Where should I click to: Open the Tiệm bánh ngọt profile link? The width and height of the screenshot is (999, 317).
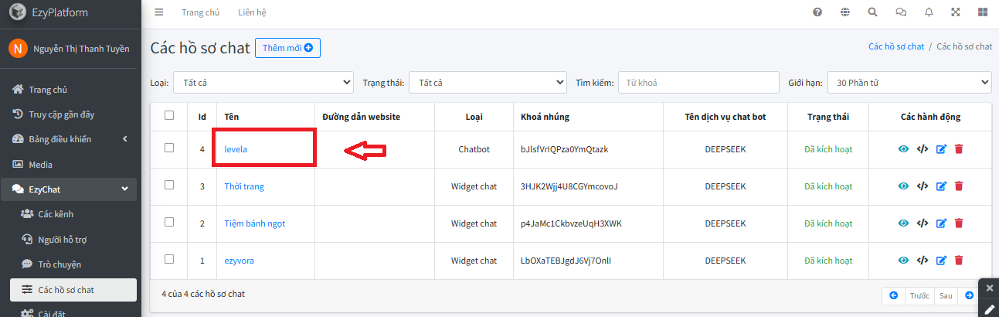255,223
